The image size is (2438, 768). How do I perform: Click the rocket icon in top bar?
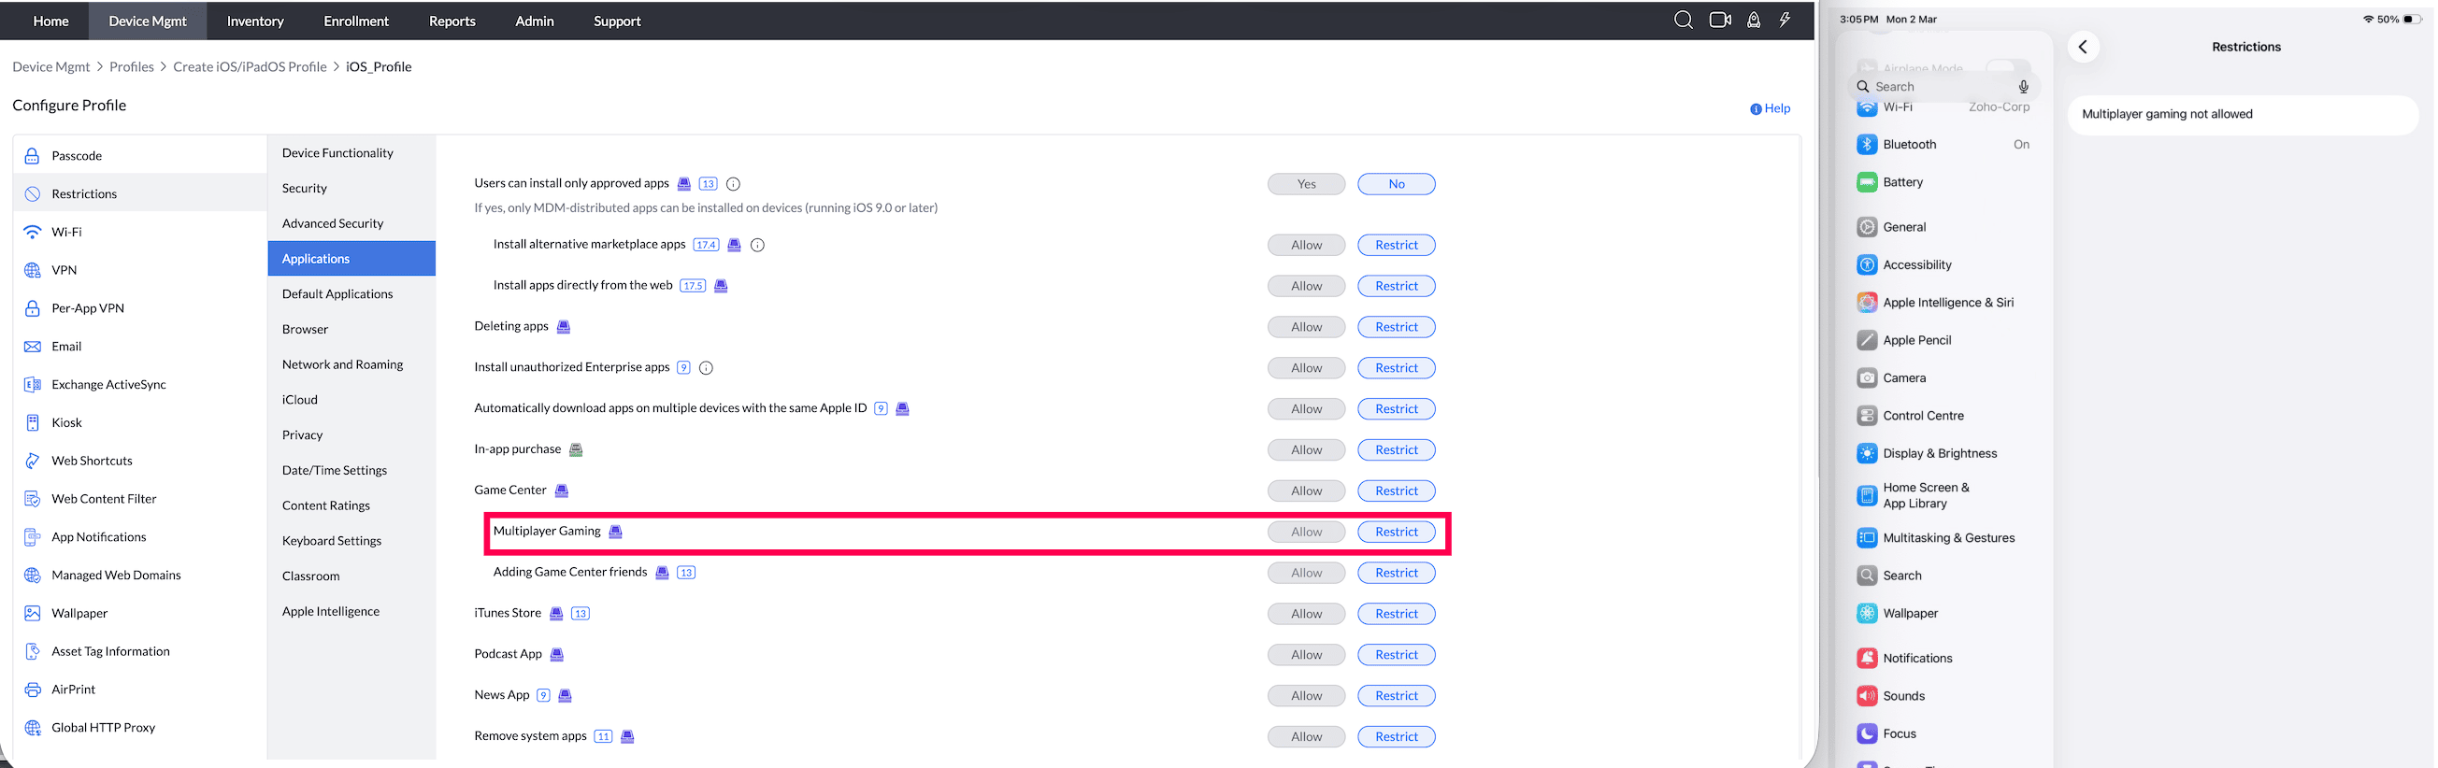1754,20
